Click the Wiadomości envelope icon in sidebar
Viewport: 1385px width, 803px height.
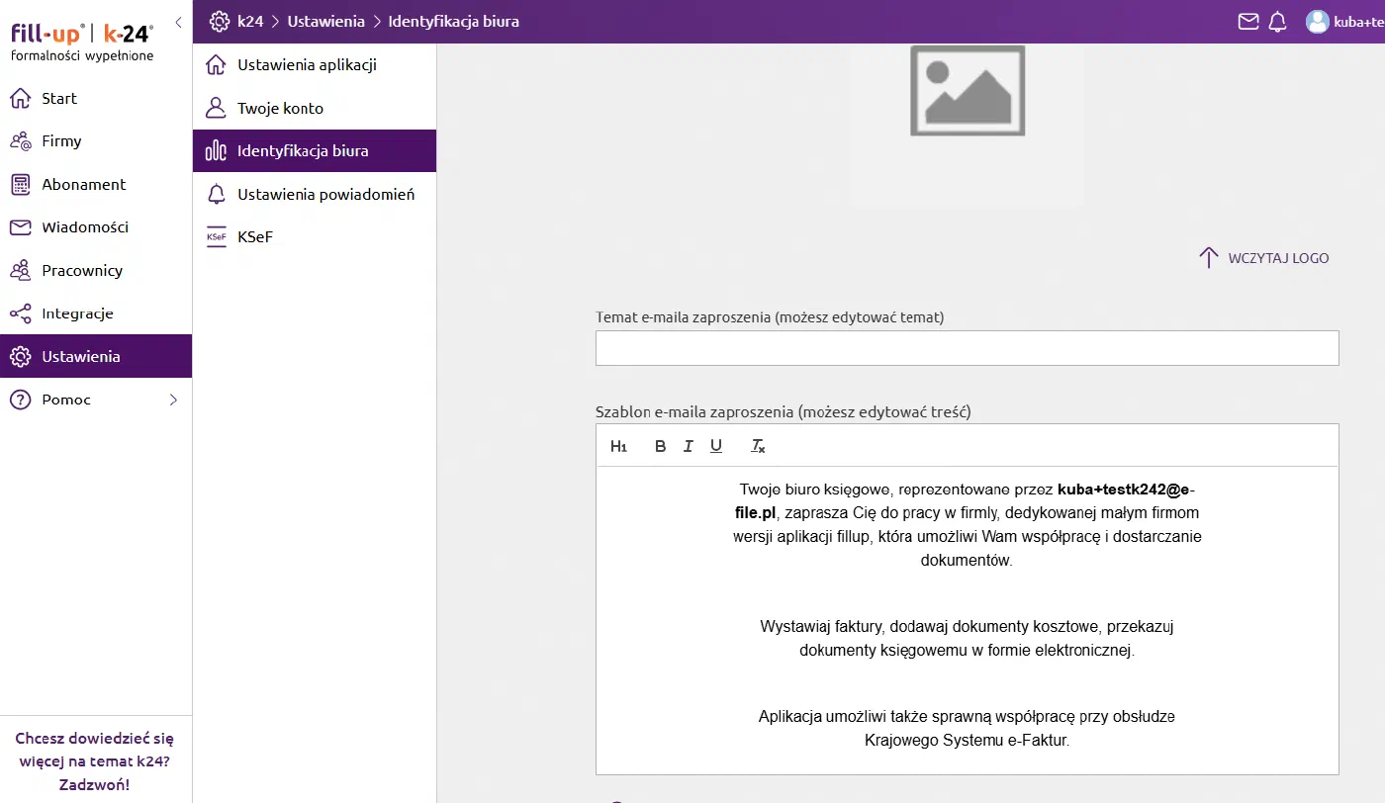20,227
